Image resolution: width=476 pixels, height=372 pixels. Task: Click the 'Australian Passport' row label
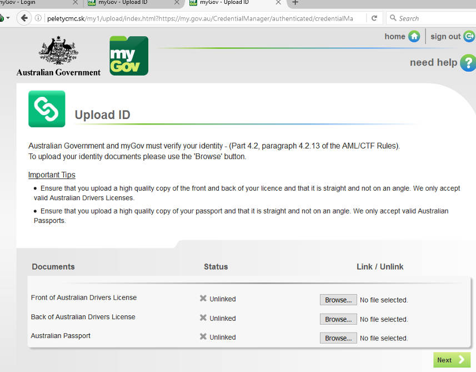(x=61, y=336)
